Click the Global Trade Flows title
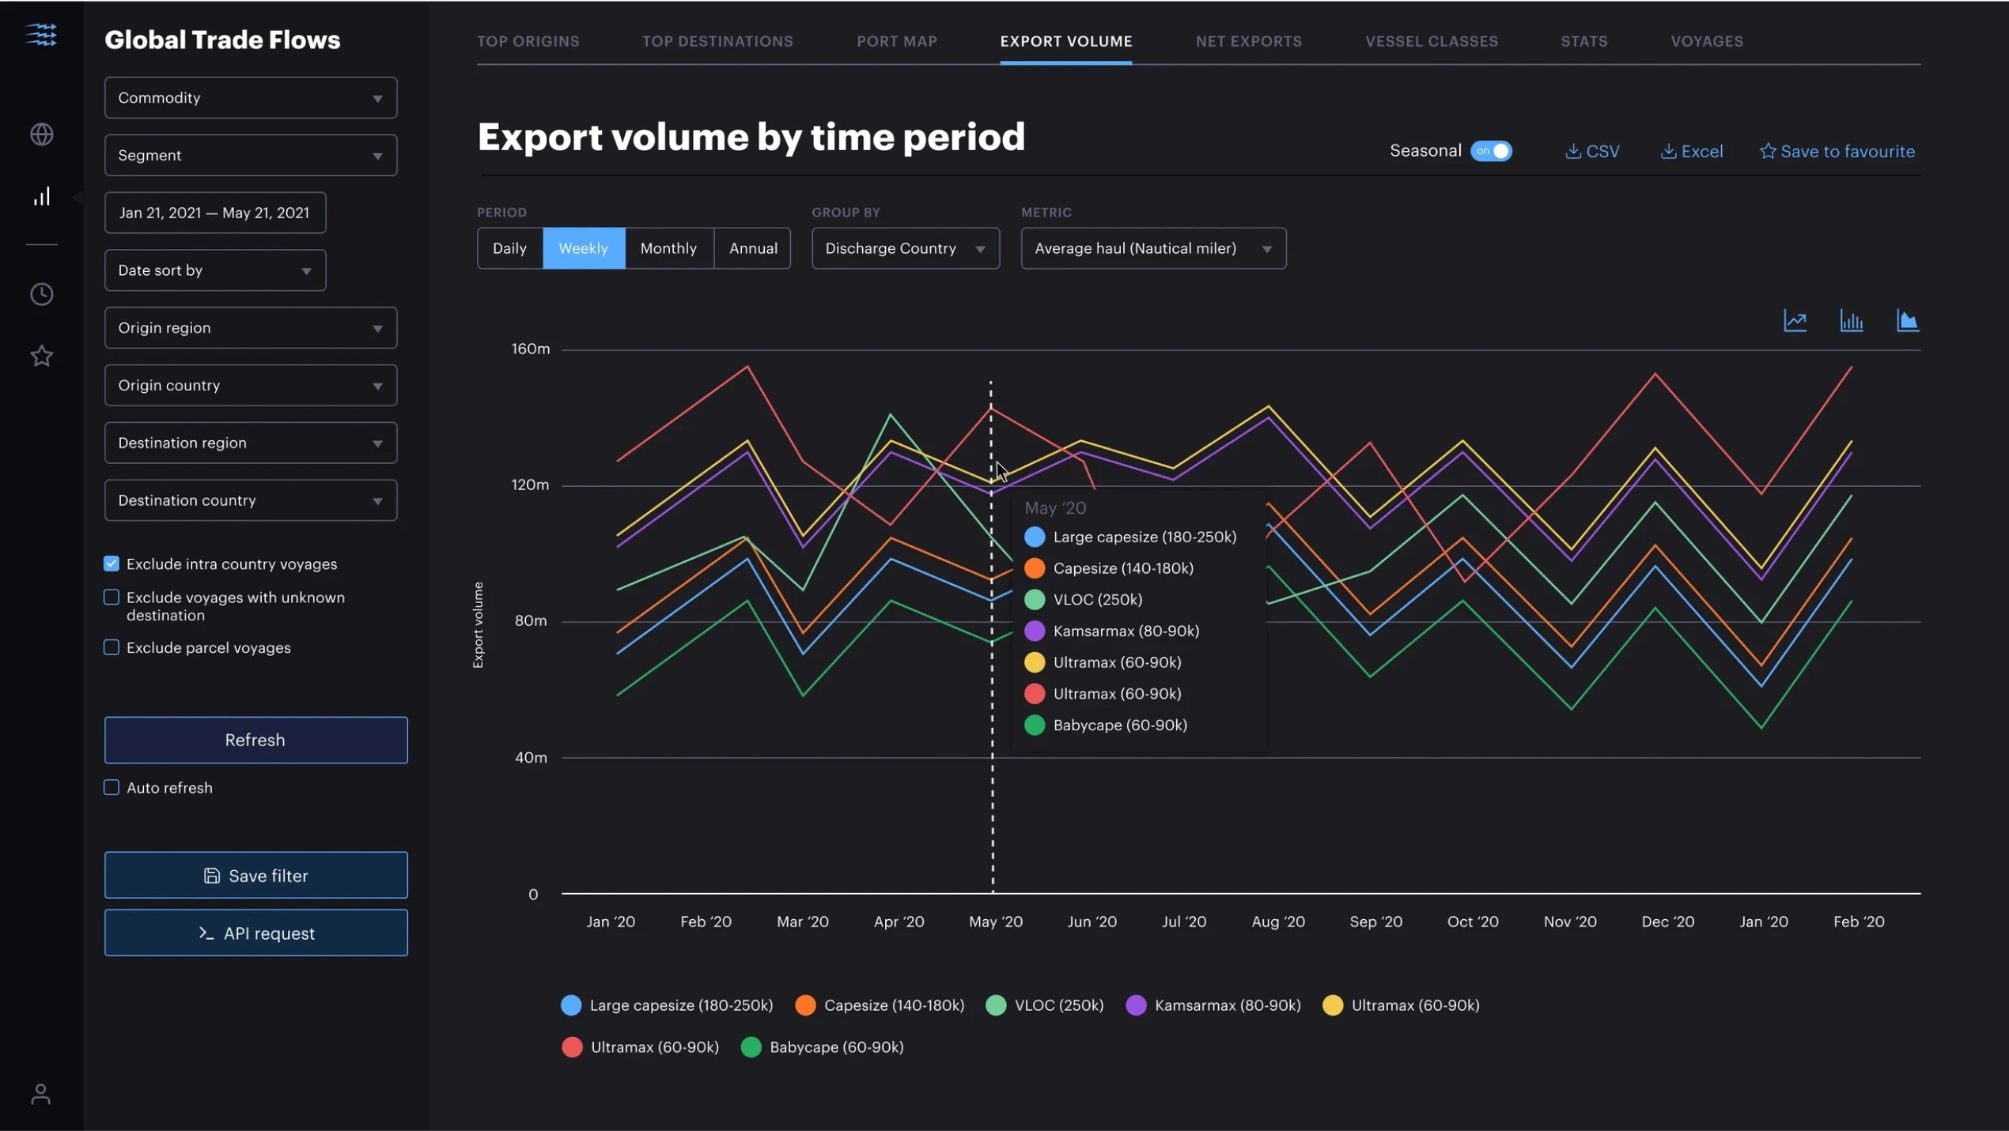The image size is (2009, 1131). [x=222, y=40]
